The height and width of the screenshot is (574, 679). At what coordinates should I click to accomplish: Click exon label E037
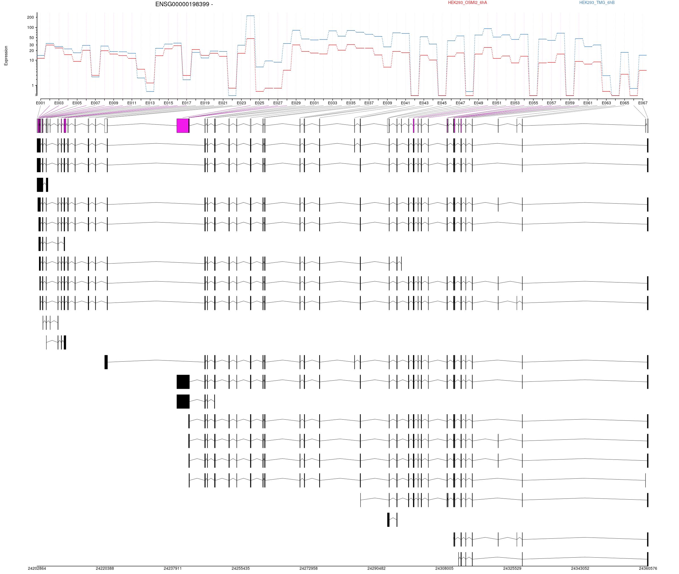(369, 103)
